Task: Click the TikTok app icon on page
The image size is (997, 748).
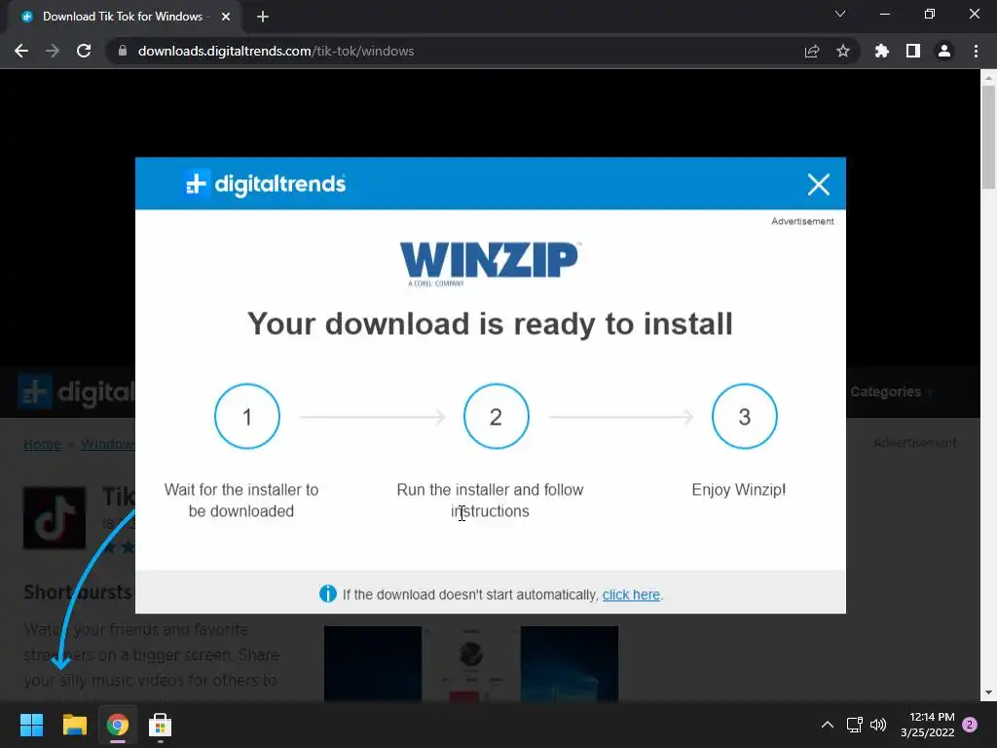Action: (55, 518)
